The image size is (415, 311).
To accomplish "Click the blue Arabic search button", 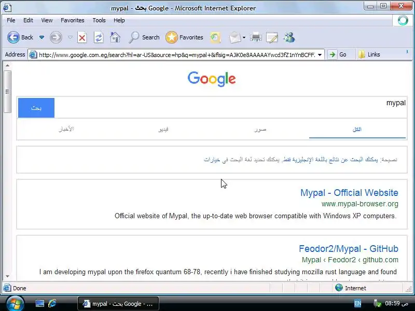I will point(36,108).
